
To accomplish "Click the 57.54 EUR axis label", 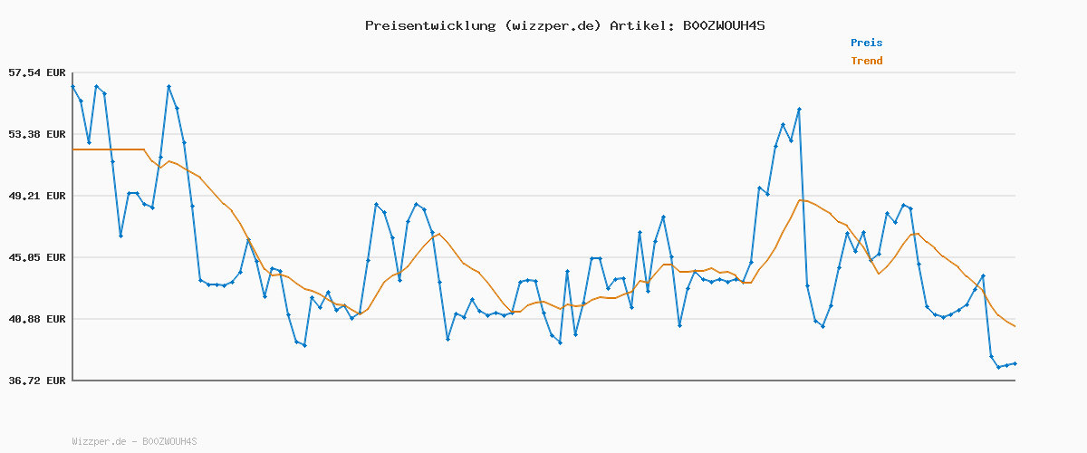I will click(x=35, y=72).
